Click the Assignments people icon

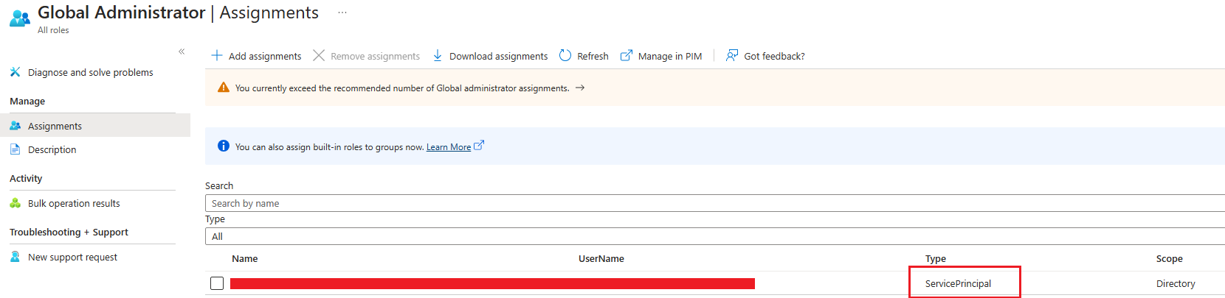click(x=15, y=126)
